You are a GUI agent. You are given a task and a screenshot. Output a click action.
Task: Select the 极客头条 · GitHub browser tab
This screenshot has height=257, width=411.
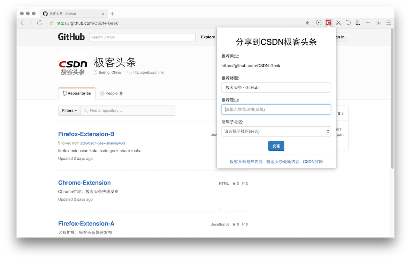click(x=74, y=14)
